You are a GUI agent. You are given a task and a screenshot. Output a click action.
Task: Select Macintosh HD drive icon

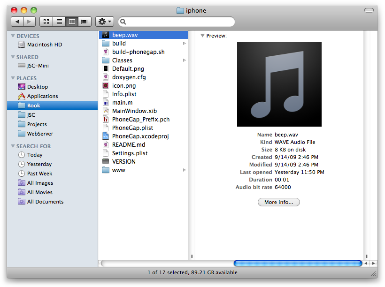(22, 45)
